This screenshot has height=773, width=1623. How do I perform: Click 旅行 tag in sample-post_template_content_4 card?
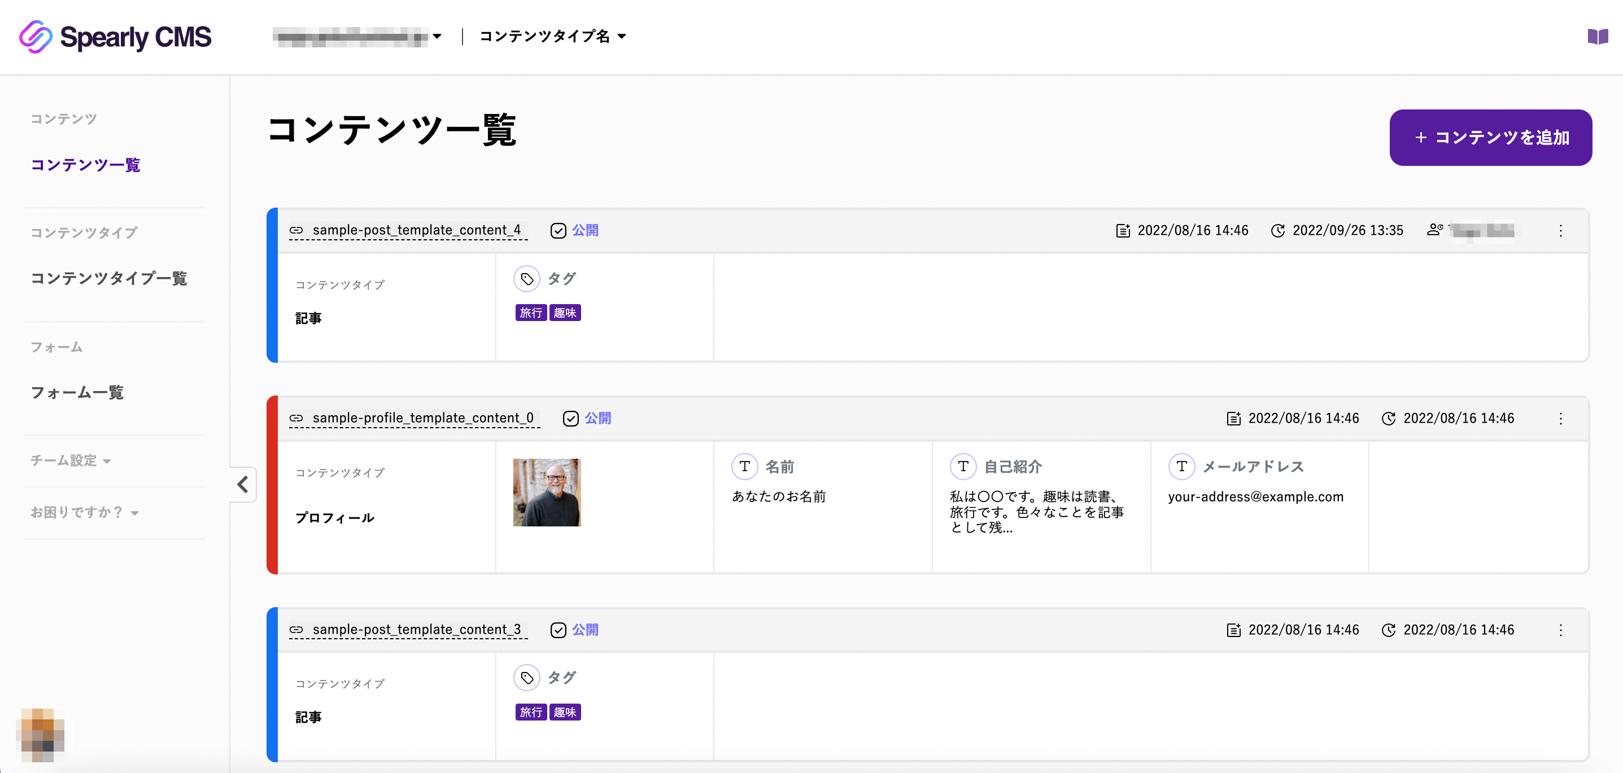tap(531, 312)
